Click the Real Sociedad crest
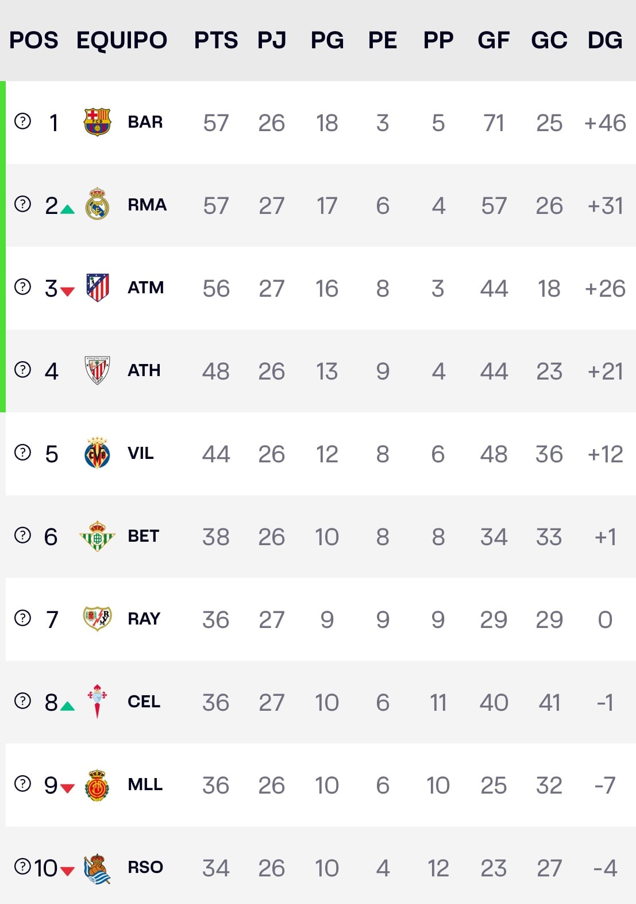636x904 pixels. click(x=97, y=868)
